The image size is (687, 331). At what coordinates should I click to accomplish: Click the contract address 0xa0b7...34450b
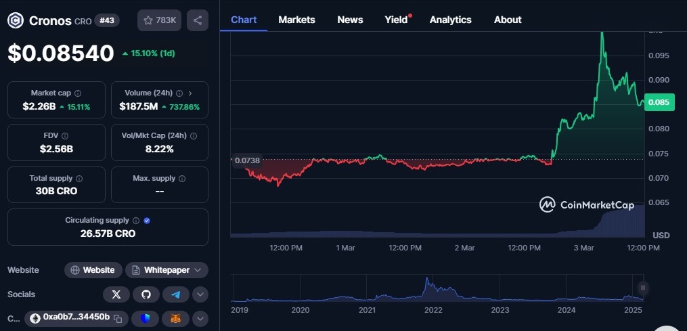(x=76, y=317)
